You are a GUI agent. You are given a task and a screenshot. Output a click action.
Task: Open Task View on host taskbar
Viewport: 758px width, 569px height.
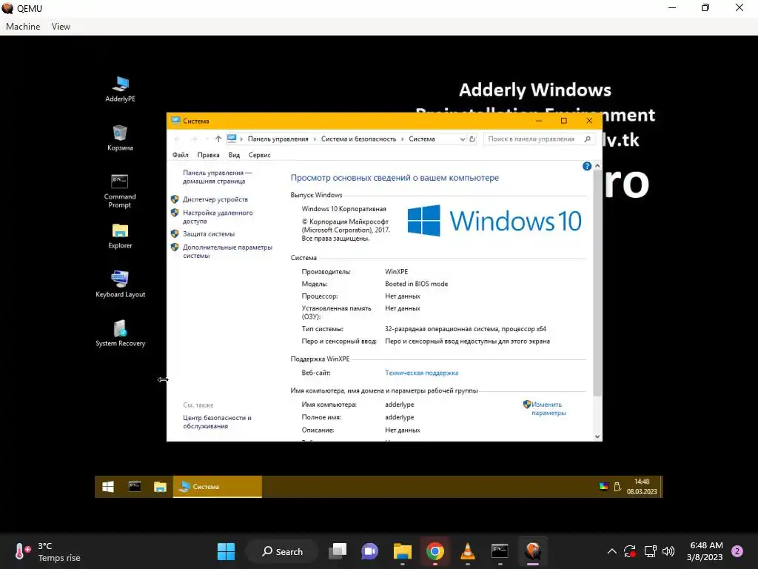pyautogui.click(x=338, y=551)
